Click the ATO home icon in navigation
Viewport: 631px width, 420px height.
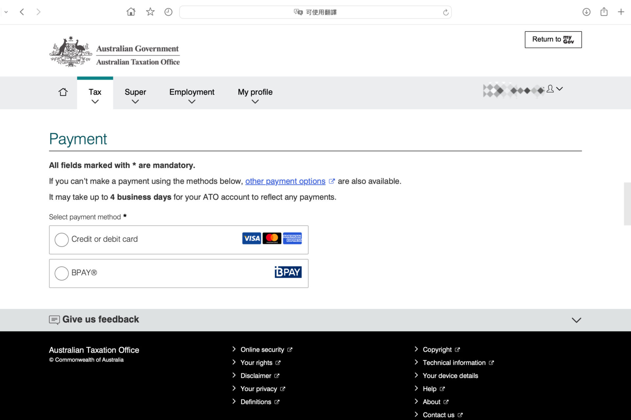[x=63, y=92]
